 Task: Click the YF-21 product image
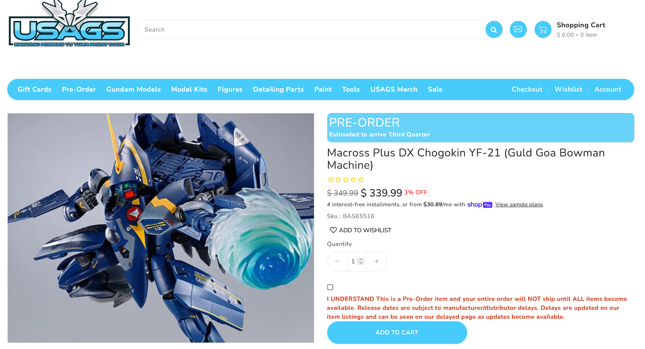tap(161, 228)
